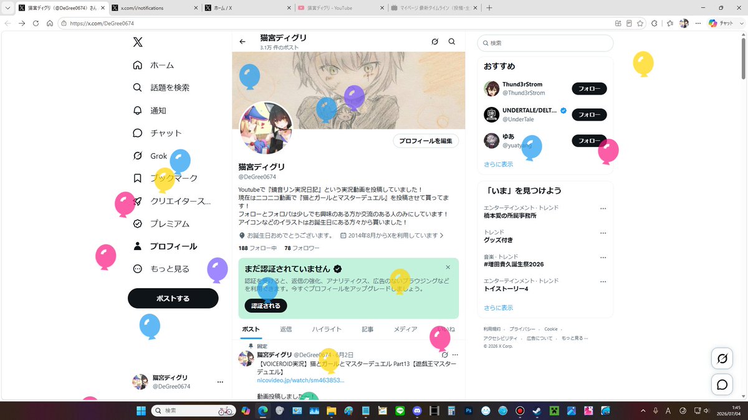Select the ポスト tab
The width and height of the screenshot is (748, 420).
pos(251,329)
